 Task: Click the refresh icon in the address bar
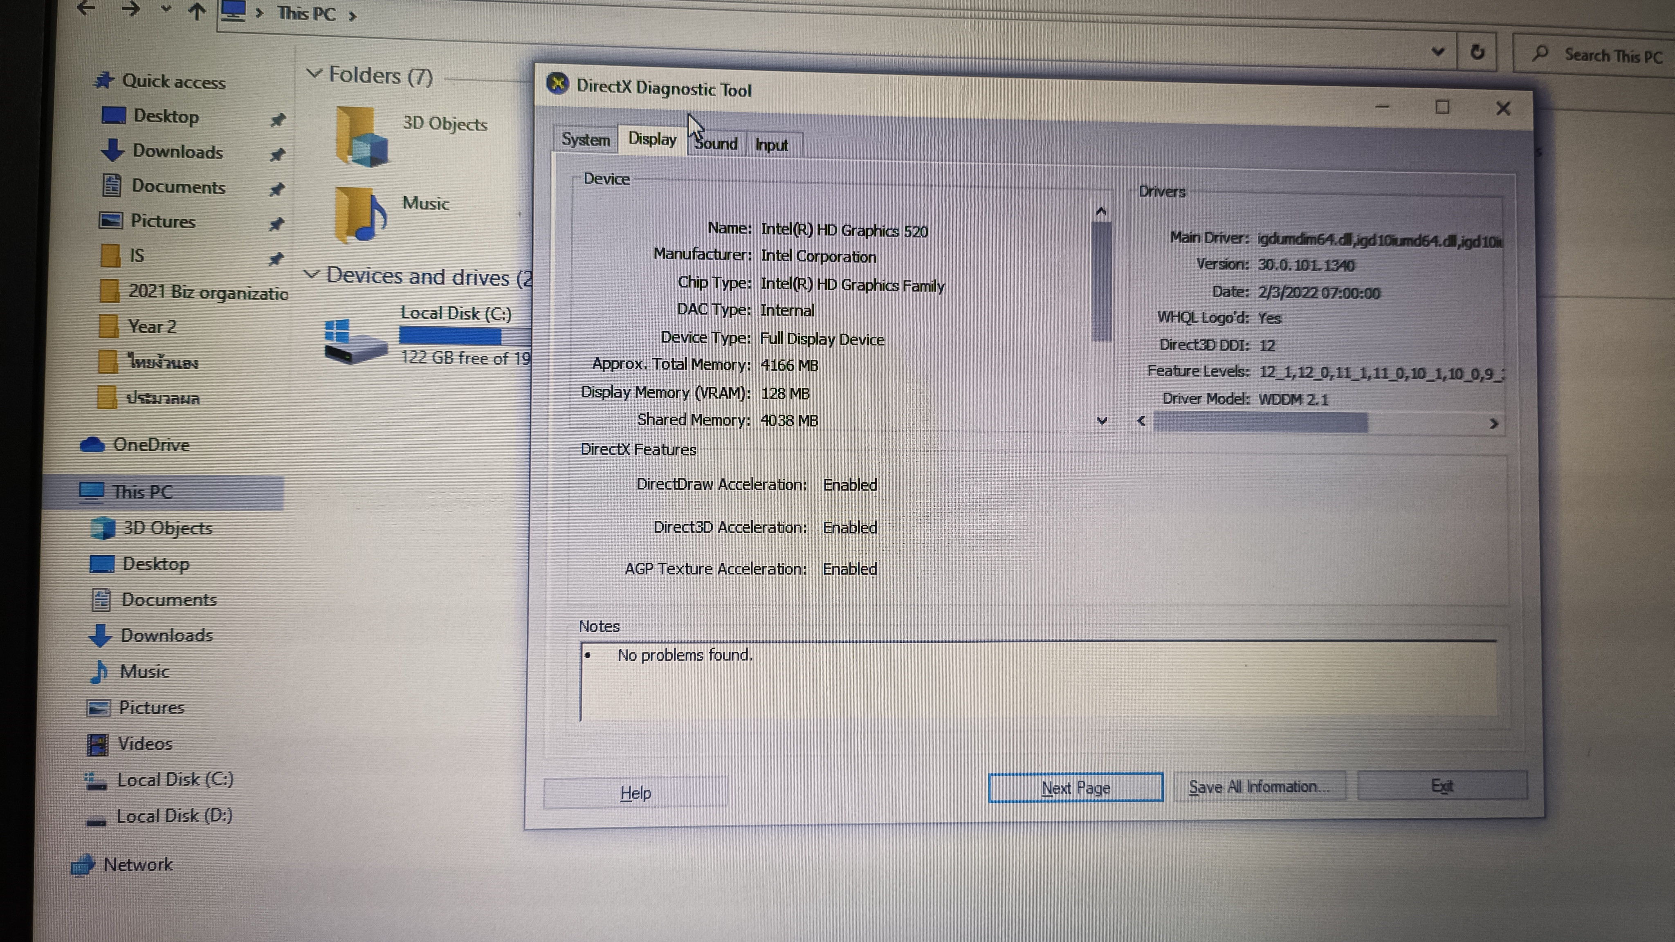point(1477,52)
